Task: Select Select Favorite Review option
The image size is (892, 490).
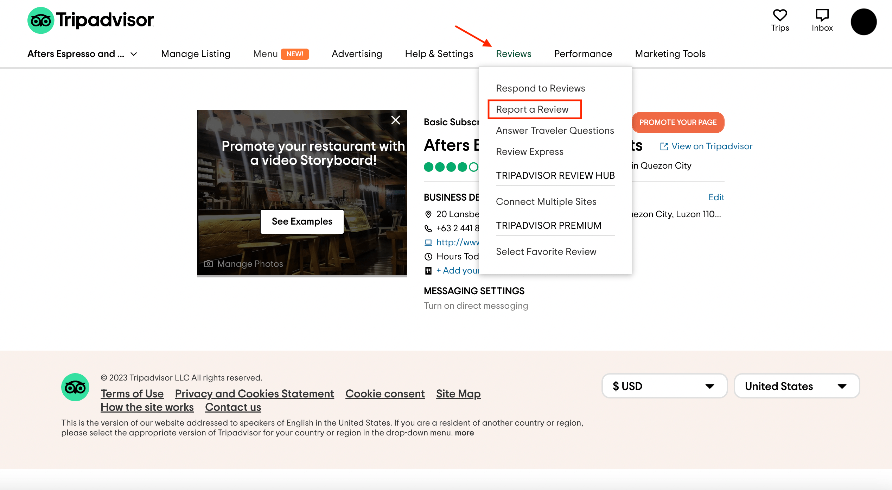Action: coord(546,252)
